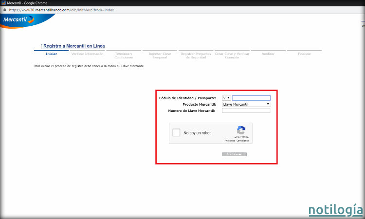
Task: Check the No soy un robot checkbox
Action: [176, 133]
